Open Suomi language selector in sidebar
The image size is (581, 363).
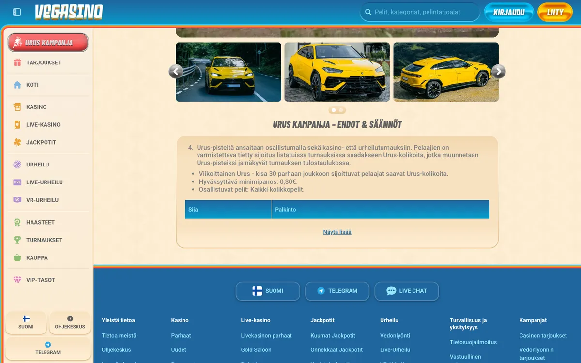coord(26,322)
